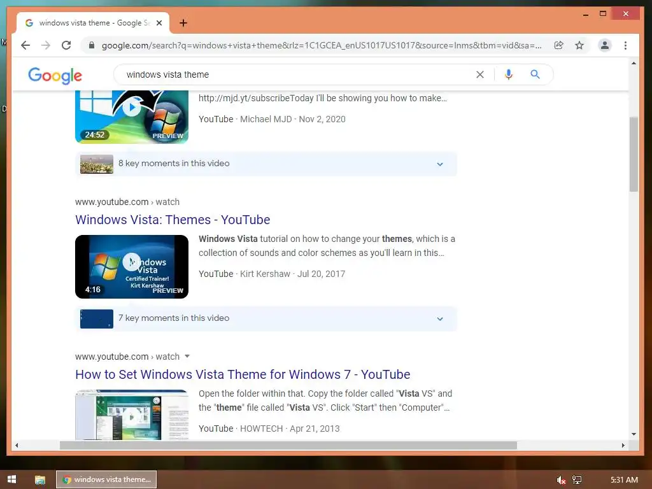Open the Chrome profile avatar

click(605, 45)
